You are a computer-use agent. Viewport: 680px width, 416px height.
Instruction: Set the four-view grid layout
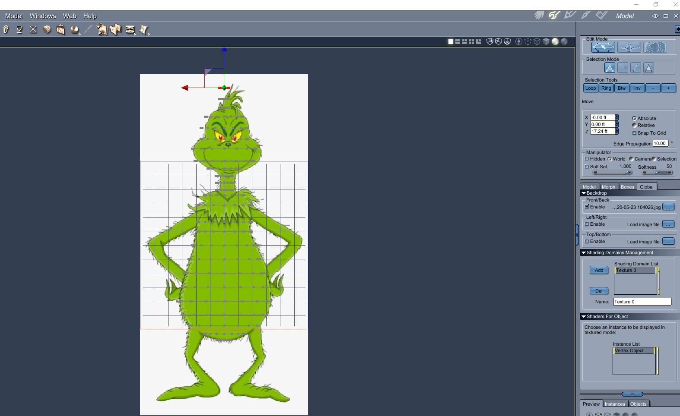pyautogui.click(x=471, y=41)
